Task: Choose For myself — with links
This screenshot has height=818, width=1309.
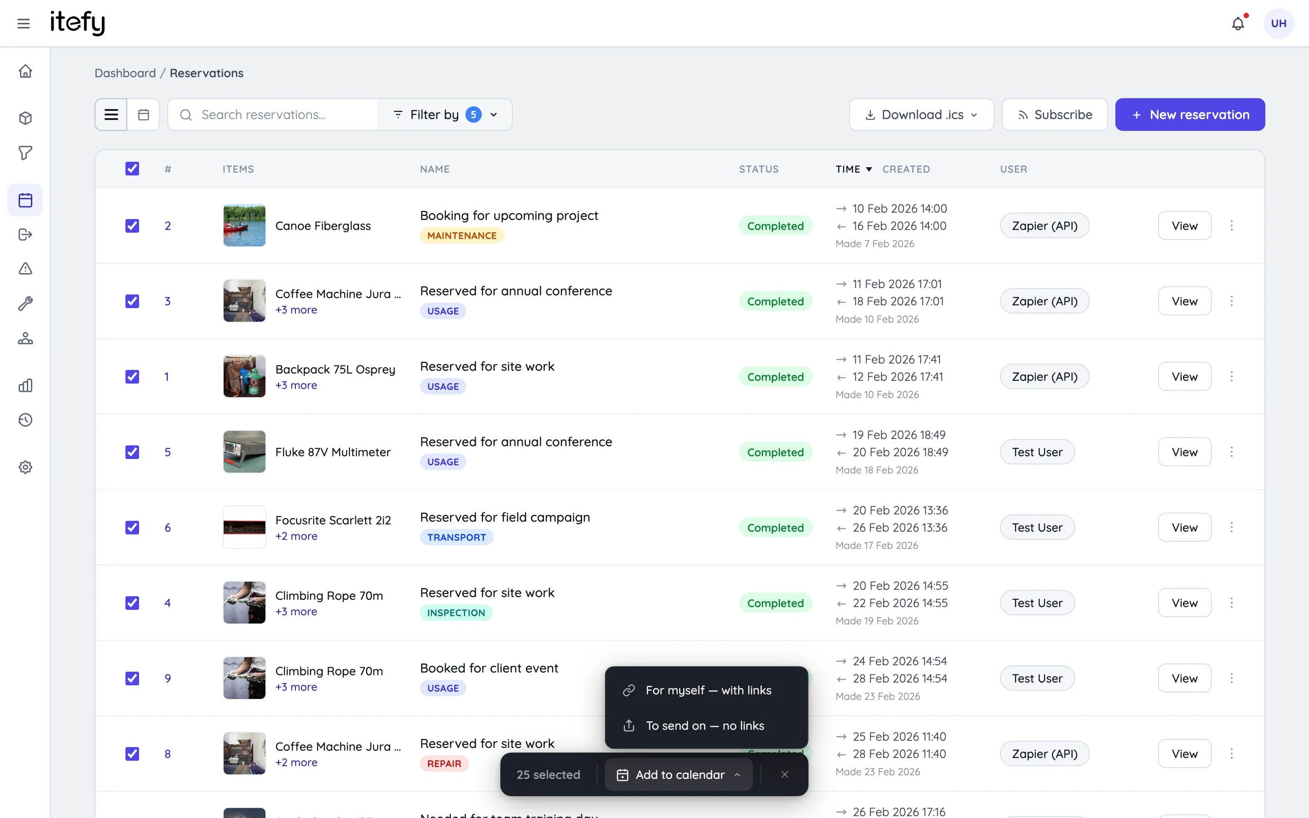Action: (706, 690)
